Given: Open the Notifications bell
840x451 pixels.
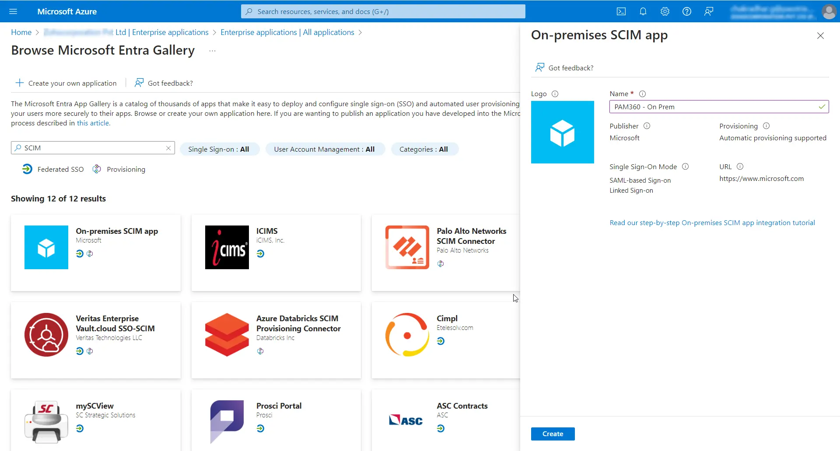Looking at the screenshot, I should click(643, 11).
